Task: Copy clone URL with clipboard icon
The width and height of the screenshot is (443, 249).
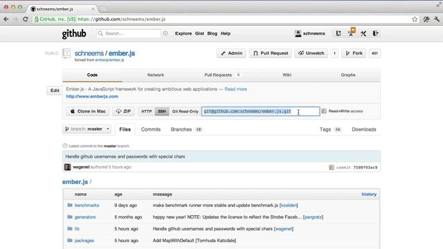Action: pyautogui.click(x=324, y=111)
